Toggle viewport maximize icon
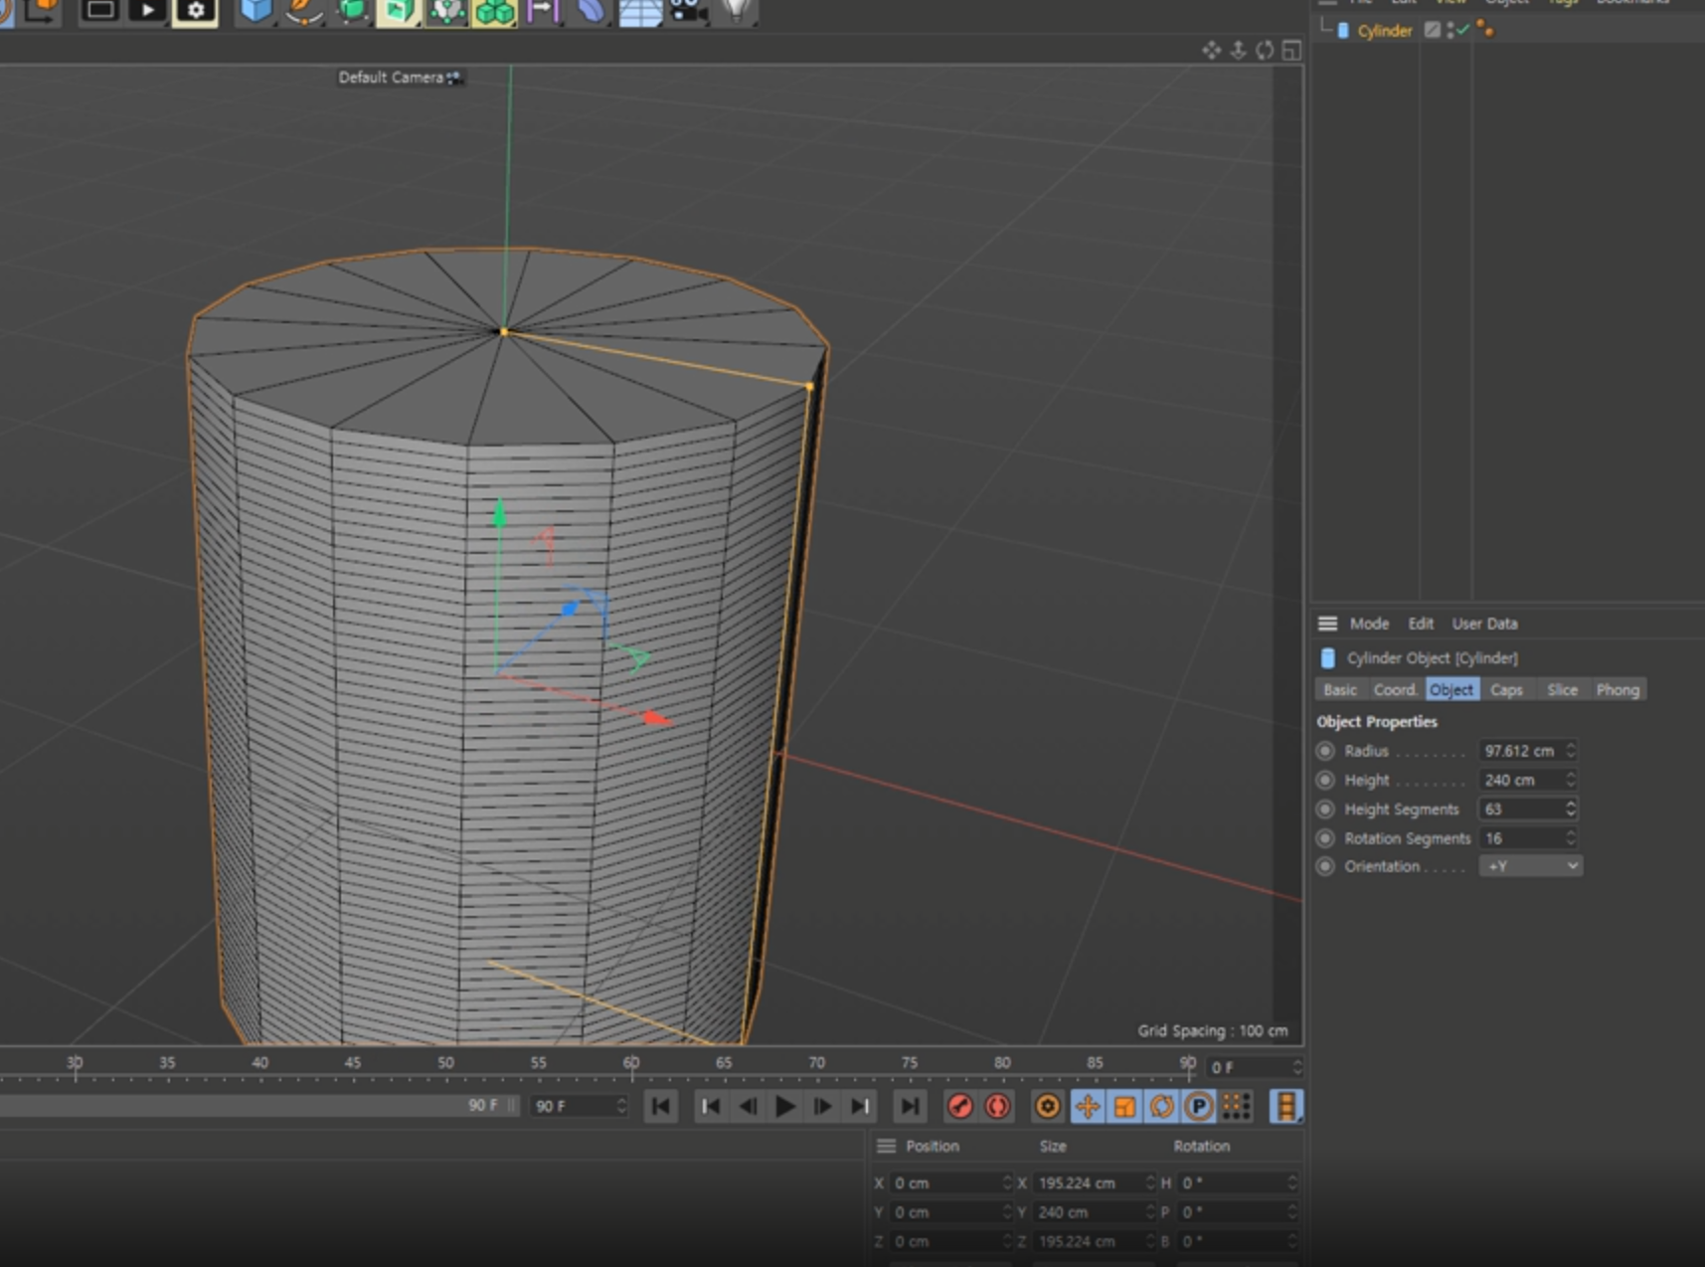 [x=1290, y=51]
